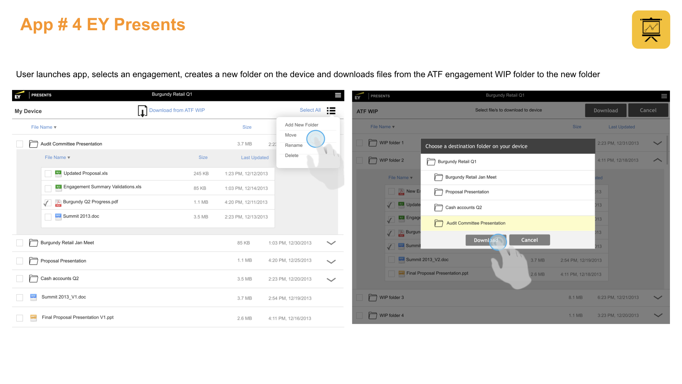
Task: Click the Select All link
Action: click(310, 110)
